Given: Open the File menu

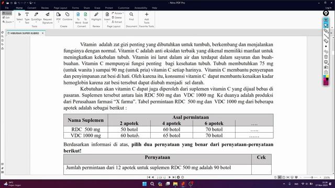Looking at the screenshot, I should pyautogui.click(x=7, y=8).
